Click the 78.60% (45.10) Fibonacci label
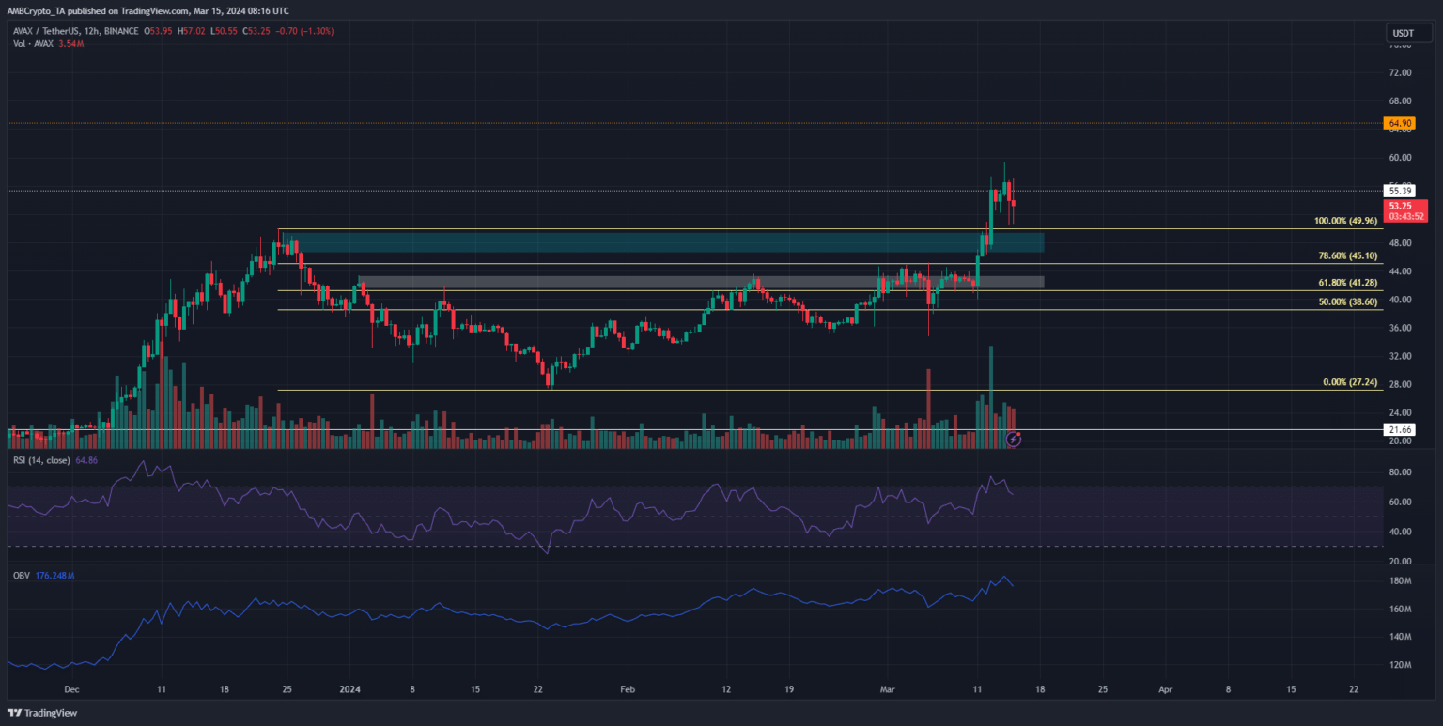Image resolution: width=1443 pixels, height=726 pixels. (x=1349, y=255)
